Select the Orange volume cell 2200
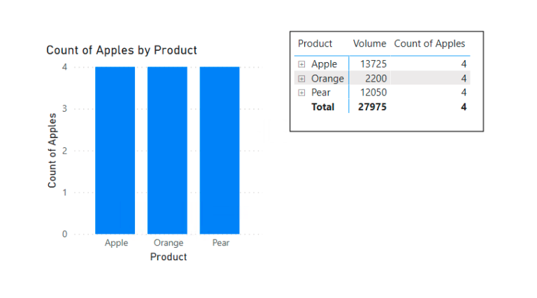This screenshot has width=537, height=298. point(375,79)
